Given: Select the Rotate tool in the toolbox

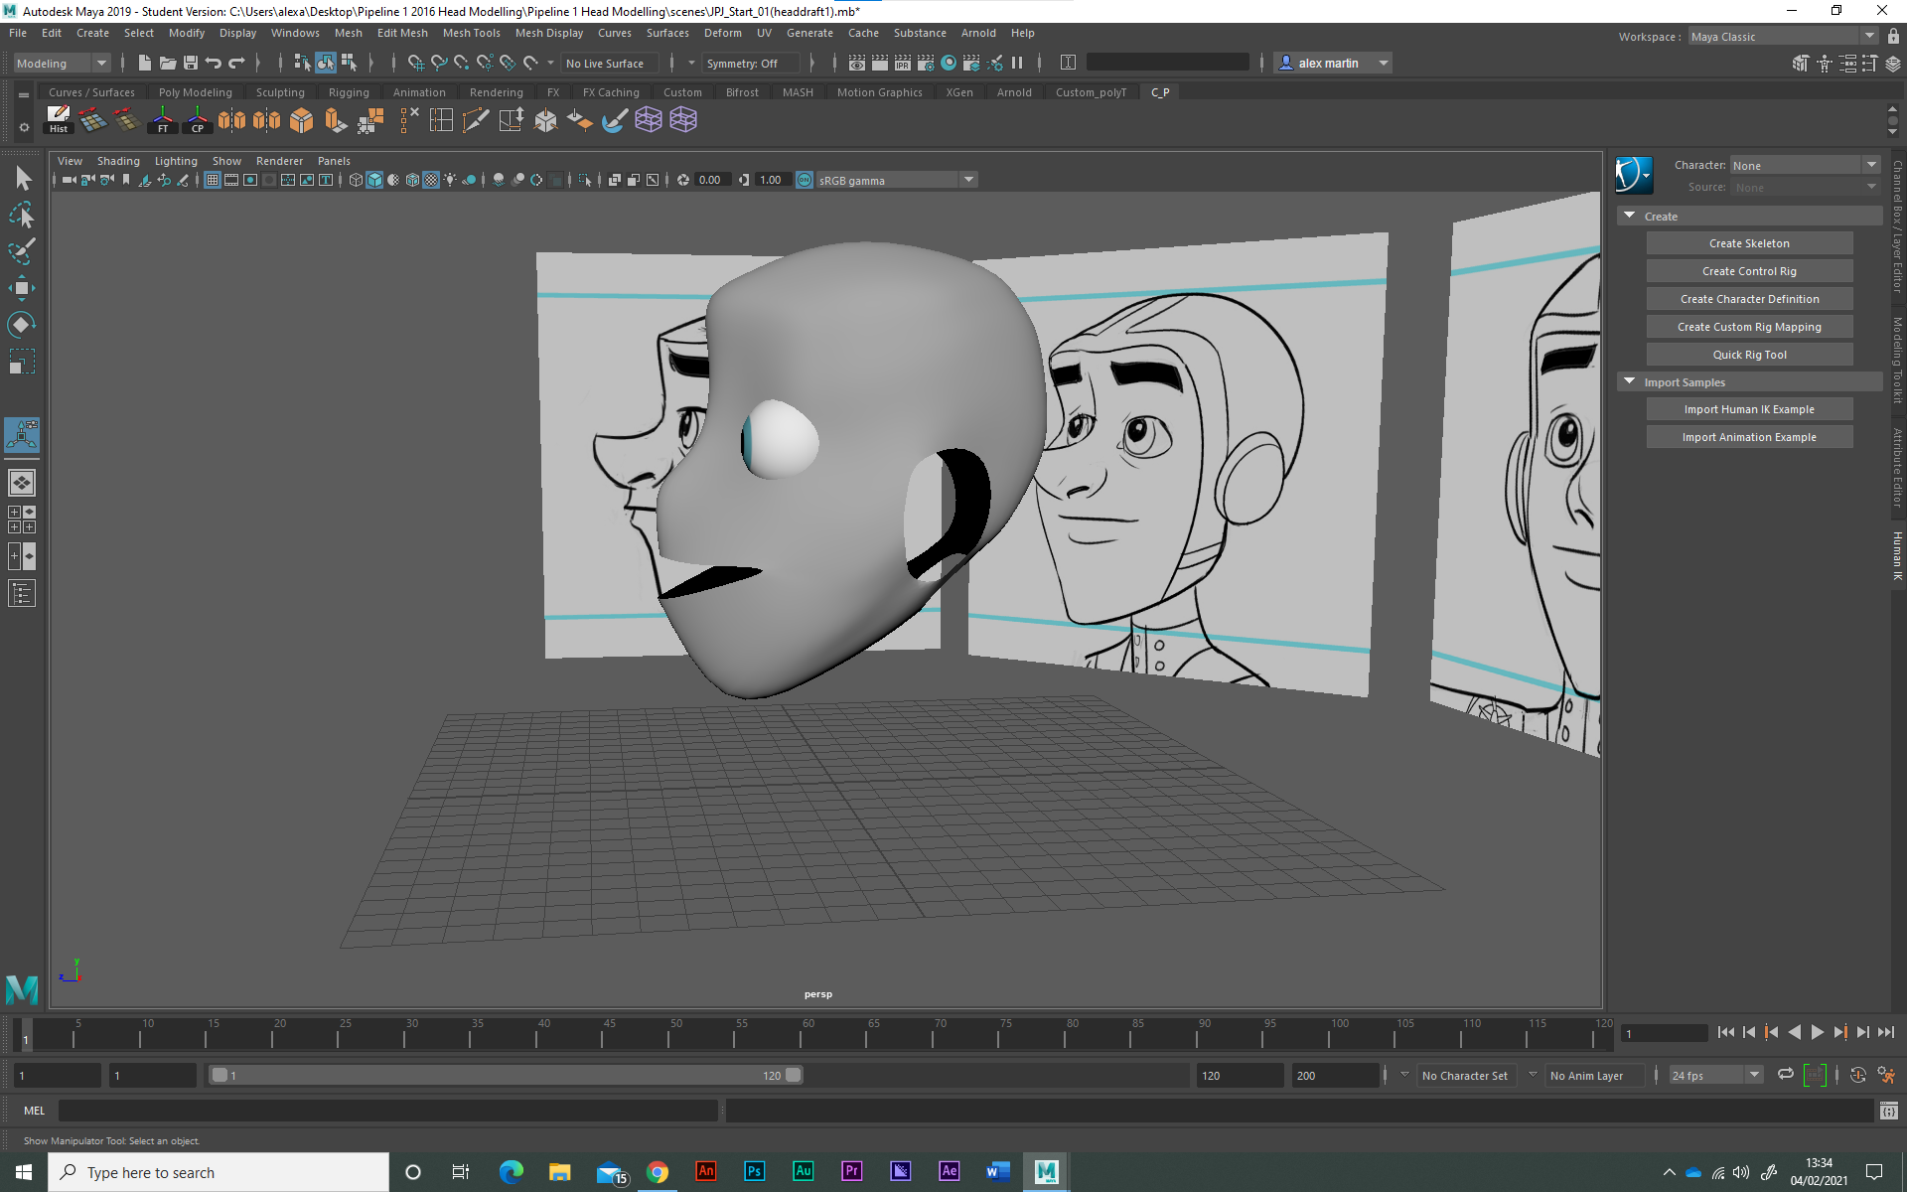Looking at the screenshot, I should (x=22, y=325).
